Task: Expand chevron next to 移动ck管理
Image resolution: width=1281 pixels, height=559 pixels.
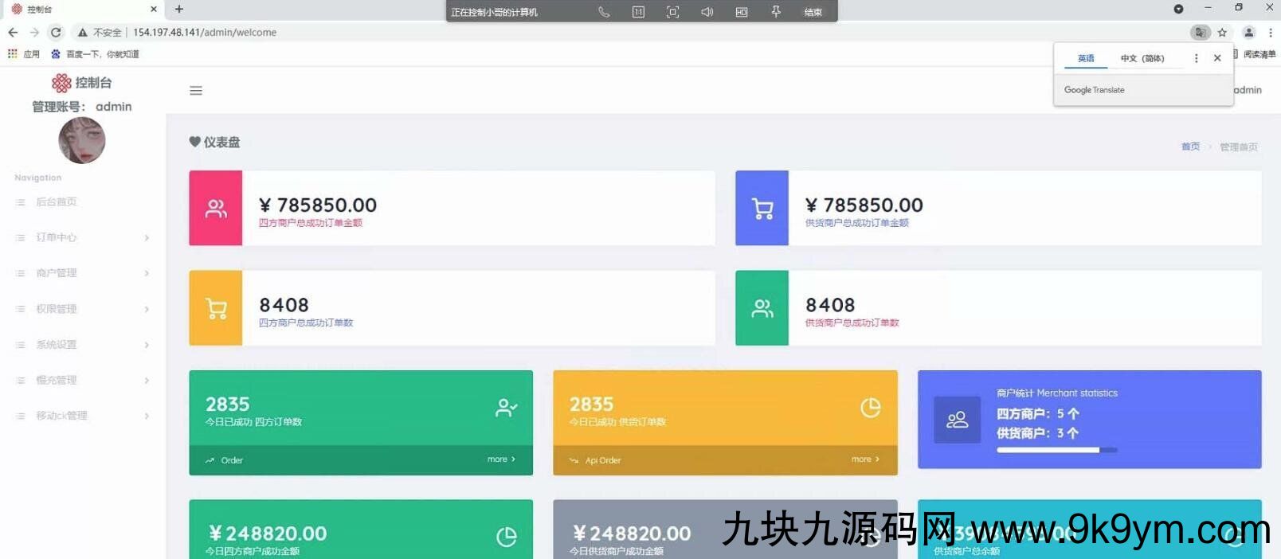Action: [147, 416]
